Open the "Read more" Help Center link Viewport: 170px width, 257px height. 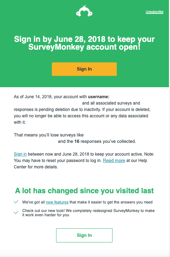click(x=114, y=161)
